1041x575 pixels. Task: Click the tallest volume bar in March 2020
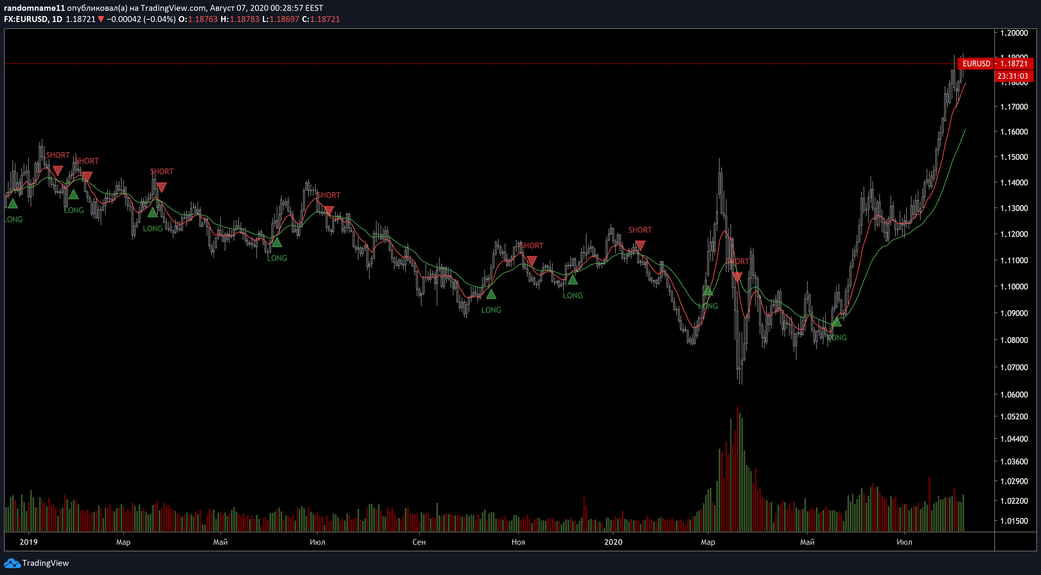point(737,468)
